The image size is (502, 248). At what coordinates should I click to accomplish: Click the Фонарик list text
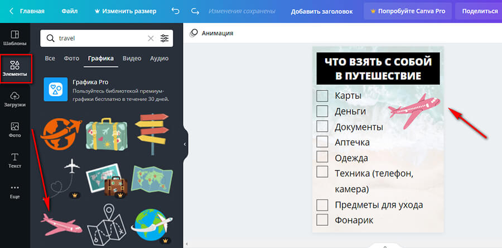tap(354, 221)
